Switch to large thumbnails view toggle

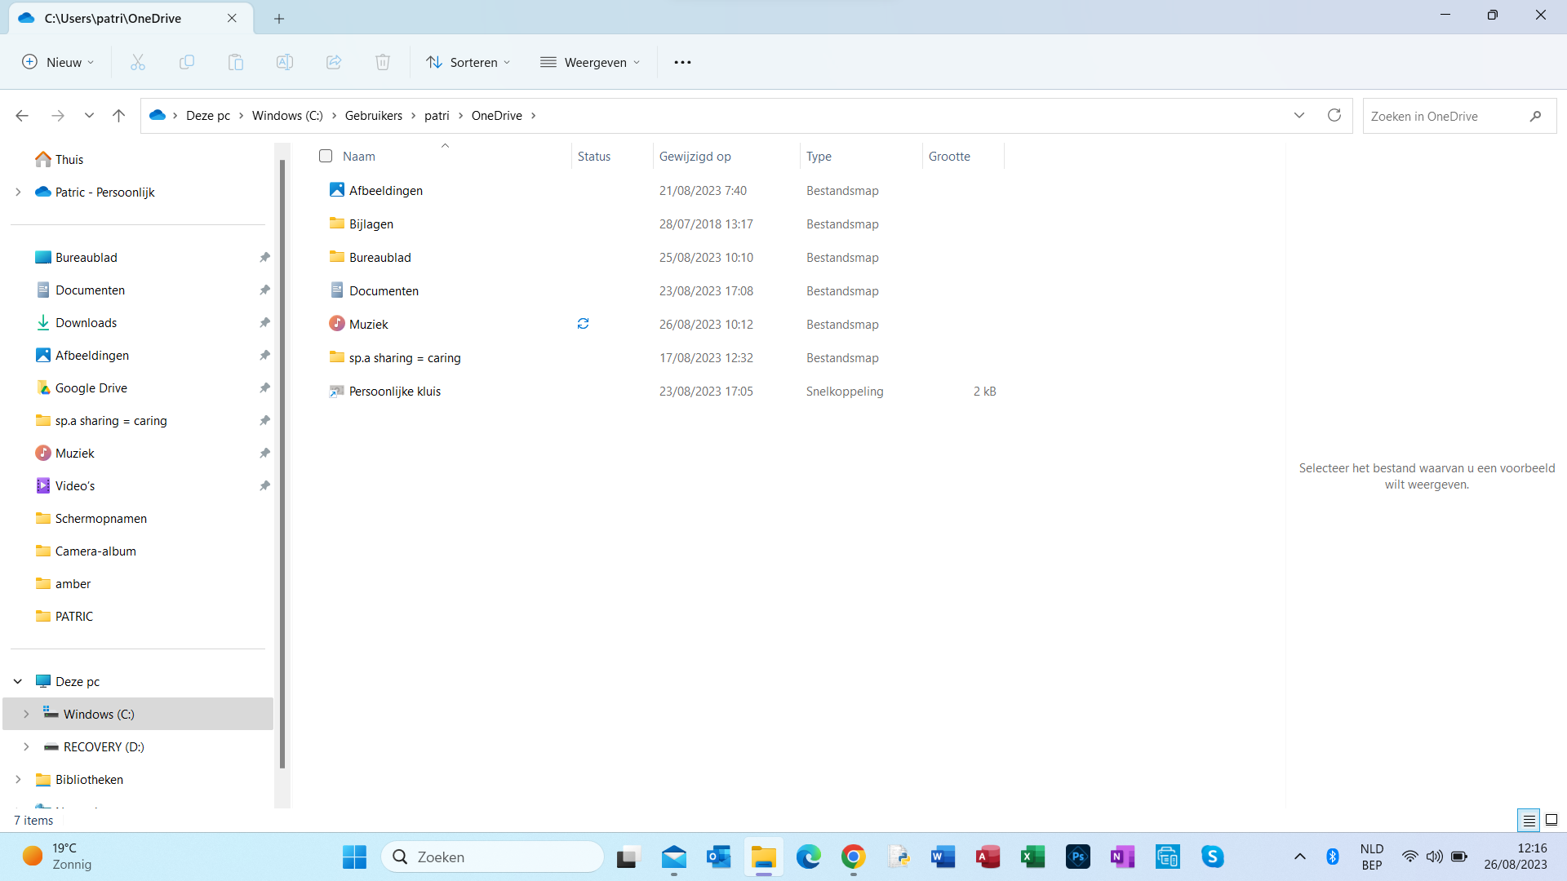pyautogui.click(x=1551, y=820)
